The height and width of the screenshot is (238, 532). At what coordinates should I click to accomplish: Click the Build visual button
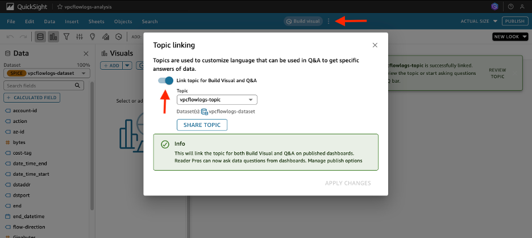click(303, 22)
